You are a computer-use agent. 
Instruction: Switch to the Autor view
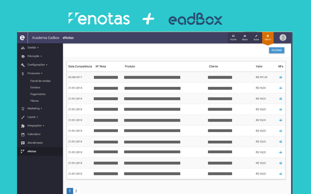(x=256, y=38)
